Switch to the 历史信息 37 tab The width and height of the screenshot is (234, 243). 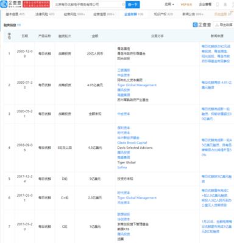(223, 14)
